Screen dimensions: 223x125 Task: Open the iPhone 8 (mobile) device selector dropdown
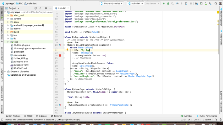[111, 4]
